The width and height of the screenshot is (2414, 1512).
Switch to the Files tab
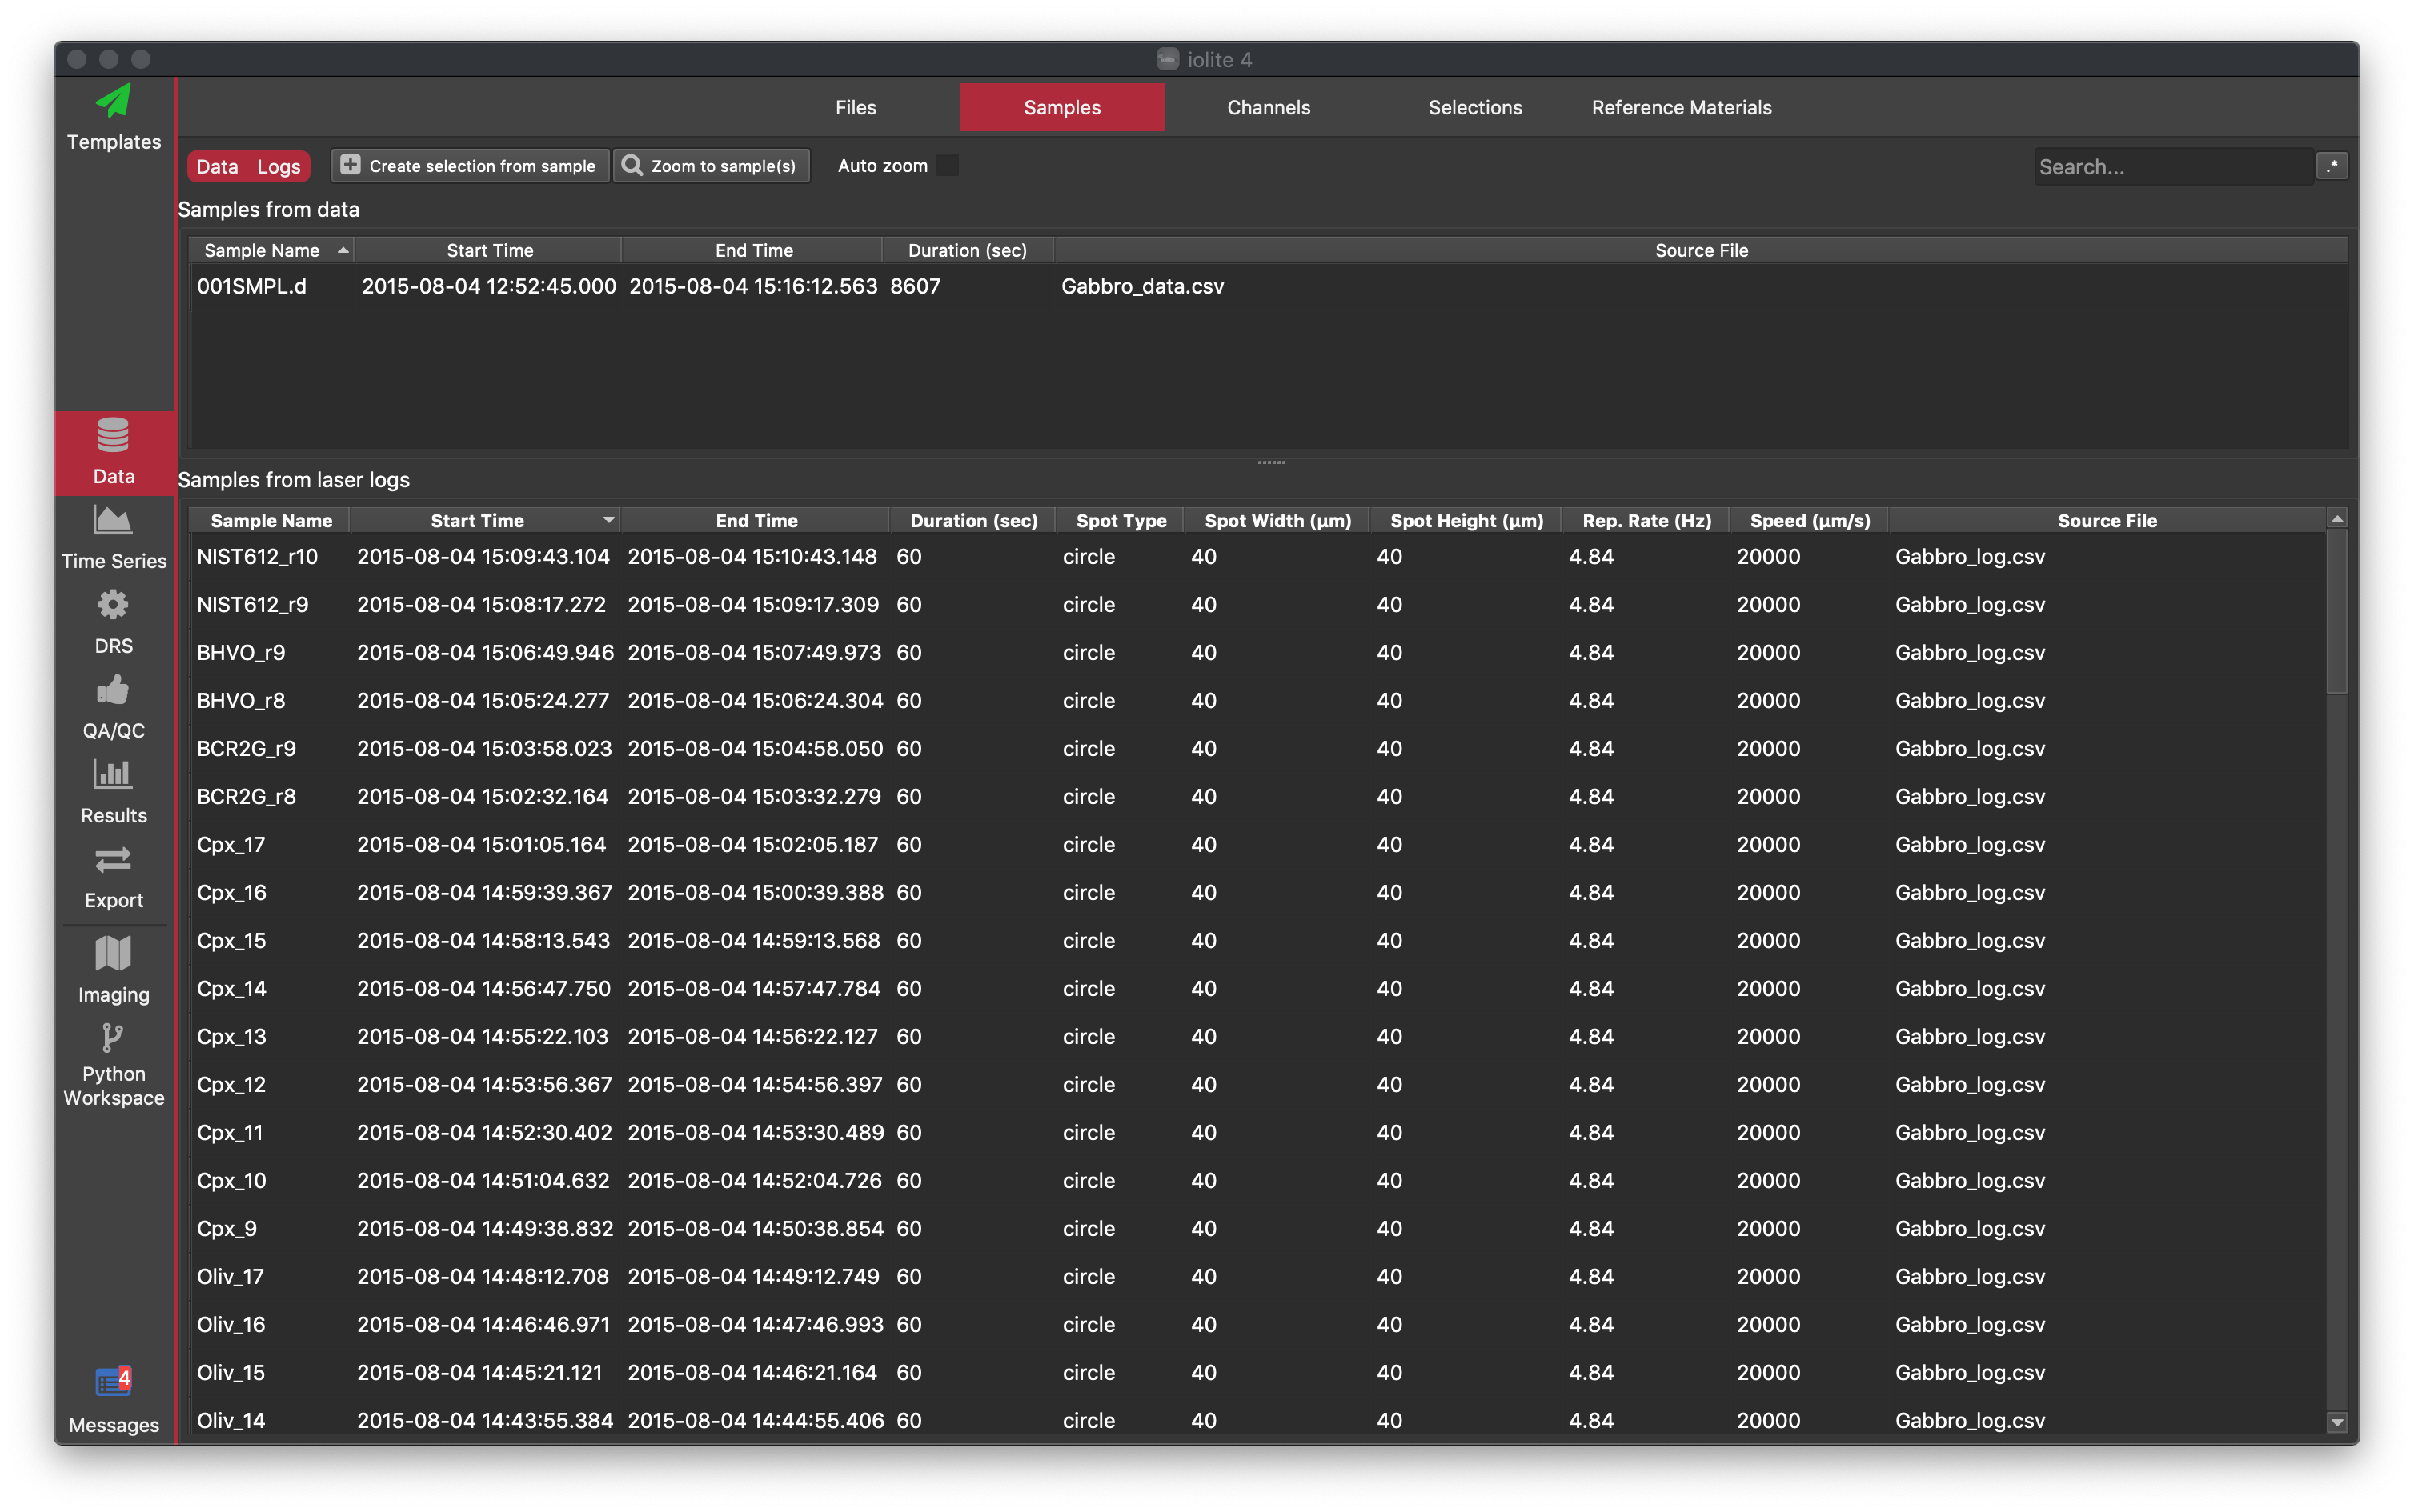(x=856, y=107)
